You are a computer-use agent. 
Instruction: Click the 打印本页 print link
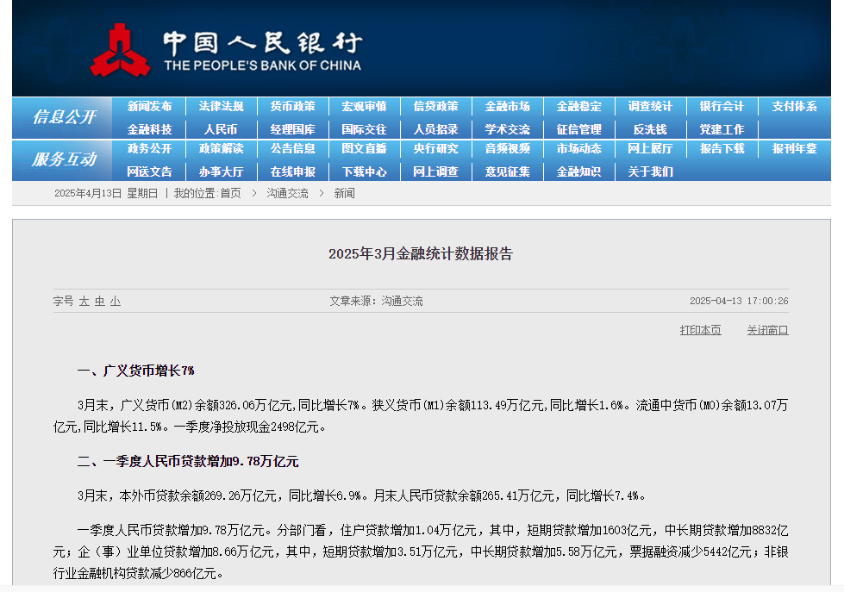tap(700, 330)
